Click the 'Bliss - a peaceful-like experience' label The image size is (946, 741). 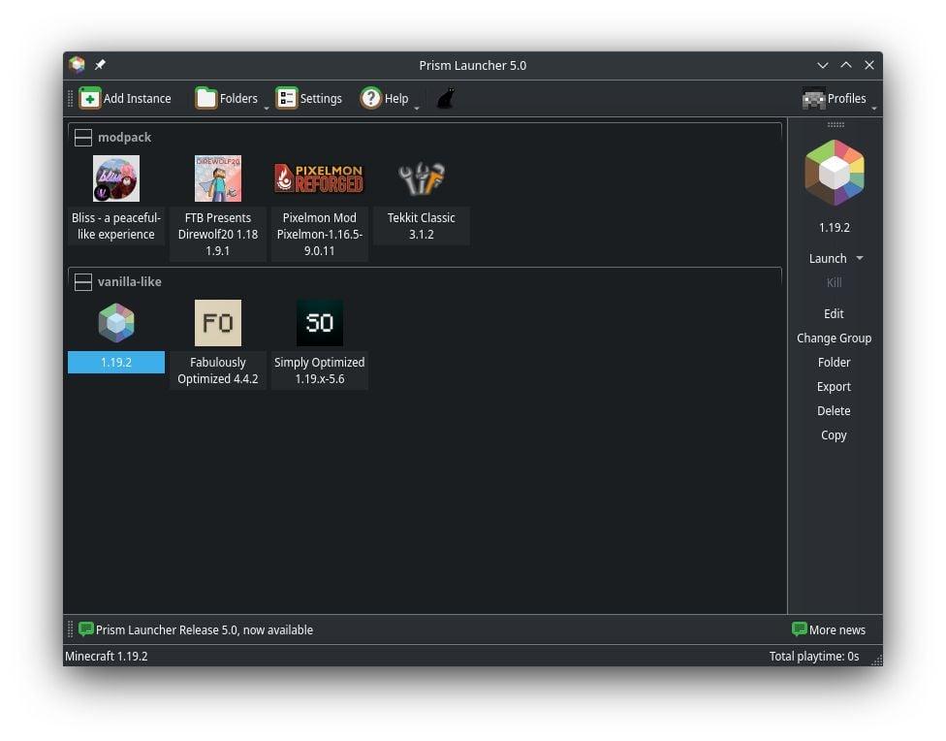click(116, 226)
